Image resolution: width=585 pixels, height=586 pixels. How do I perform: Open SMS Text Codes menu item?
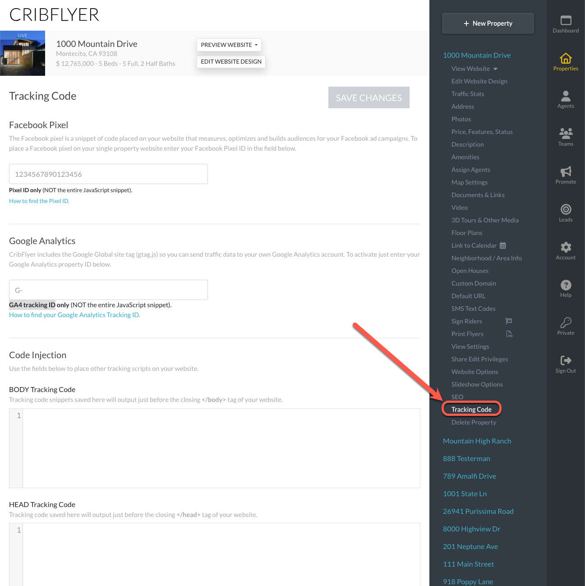tap(473, 309)
